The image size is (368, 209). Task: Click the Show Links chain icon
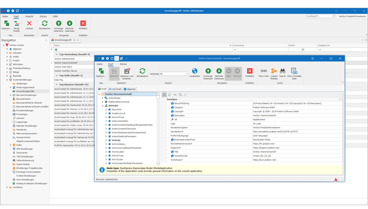264,72
